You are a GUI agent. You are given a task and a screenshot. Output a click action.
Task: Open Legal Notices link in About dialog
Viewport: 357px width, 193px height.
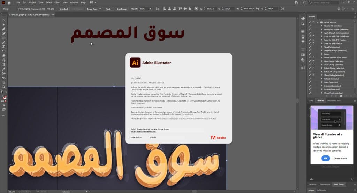[x=136, y=137]
